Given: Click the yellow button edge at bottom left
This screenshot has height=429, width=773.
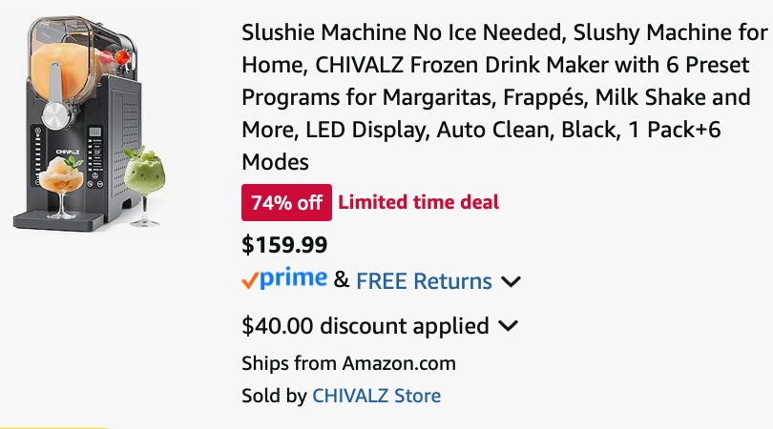Looking at the screenshot, I should 54,427.
